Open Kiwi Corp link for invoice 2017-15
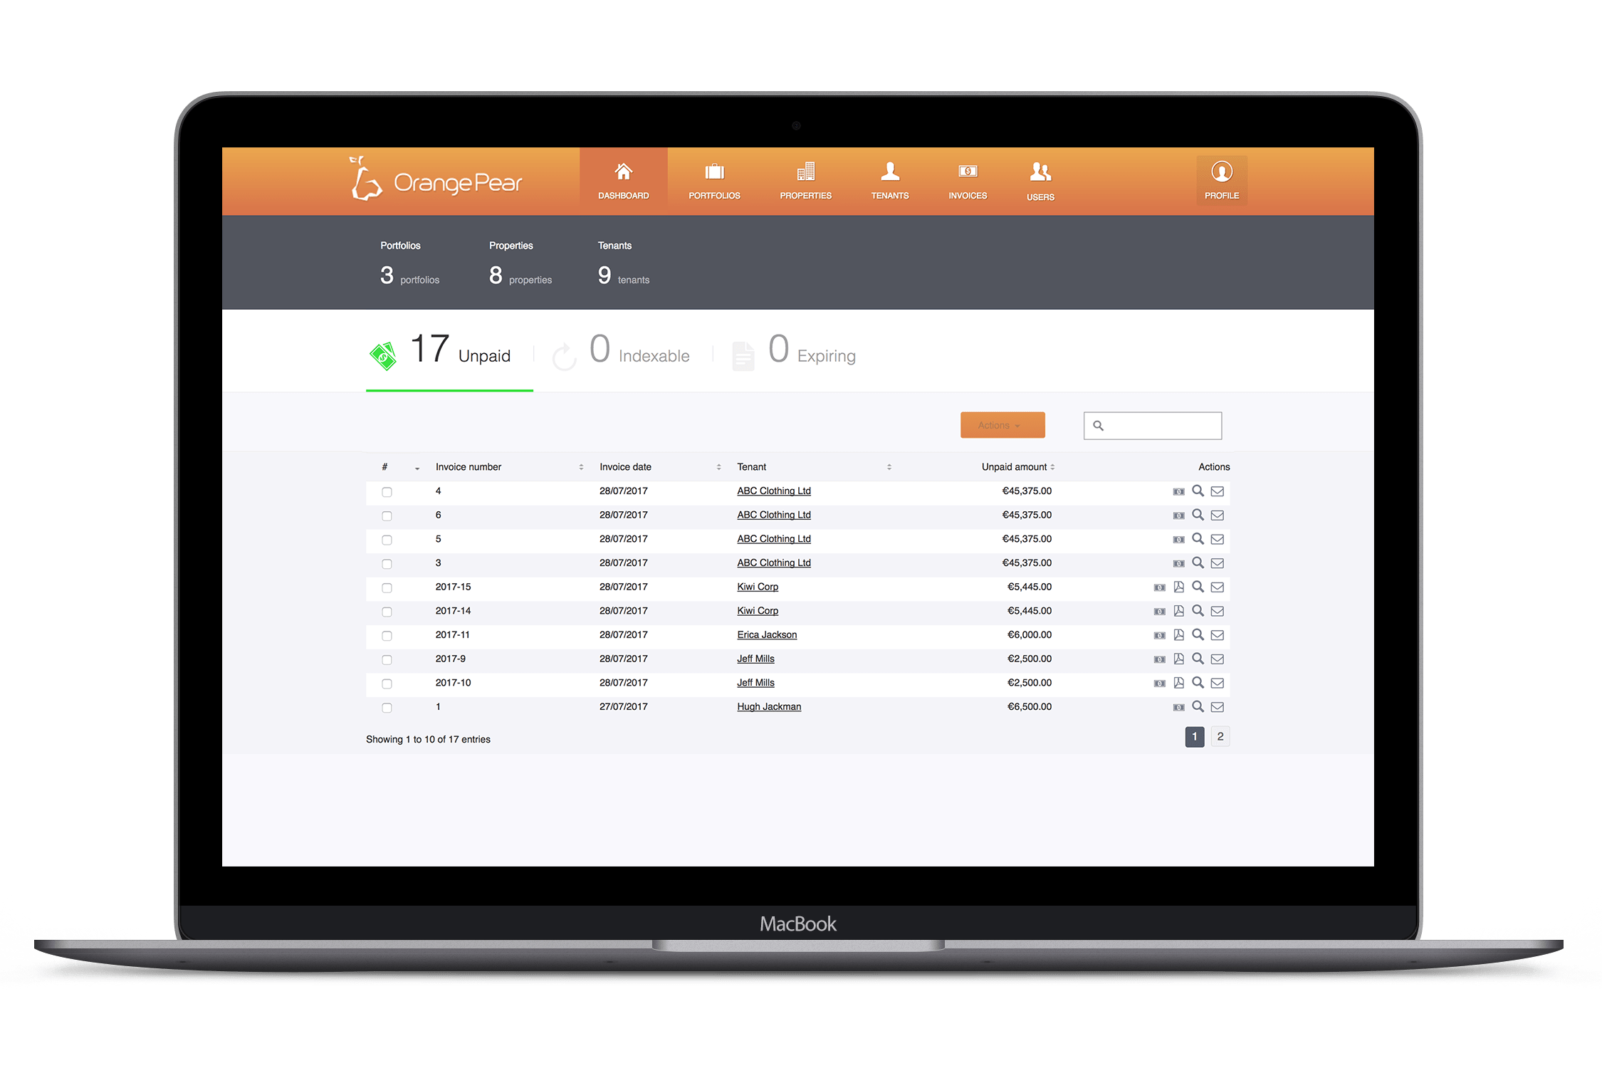This screenshot has height=1068, width=1602. point(758,587)
